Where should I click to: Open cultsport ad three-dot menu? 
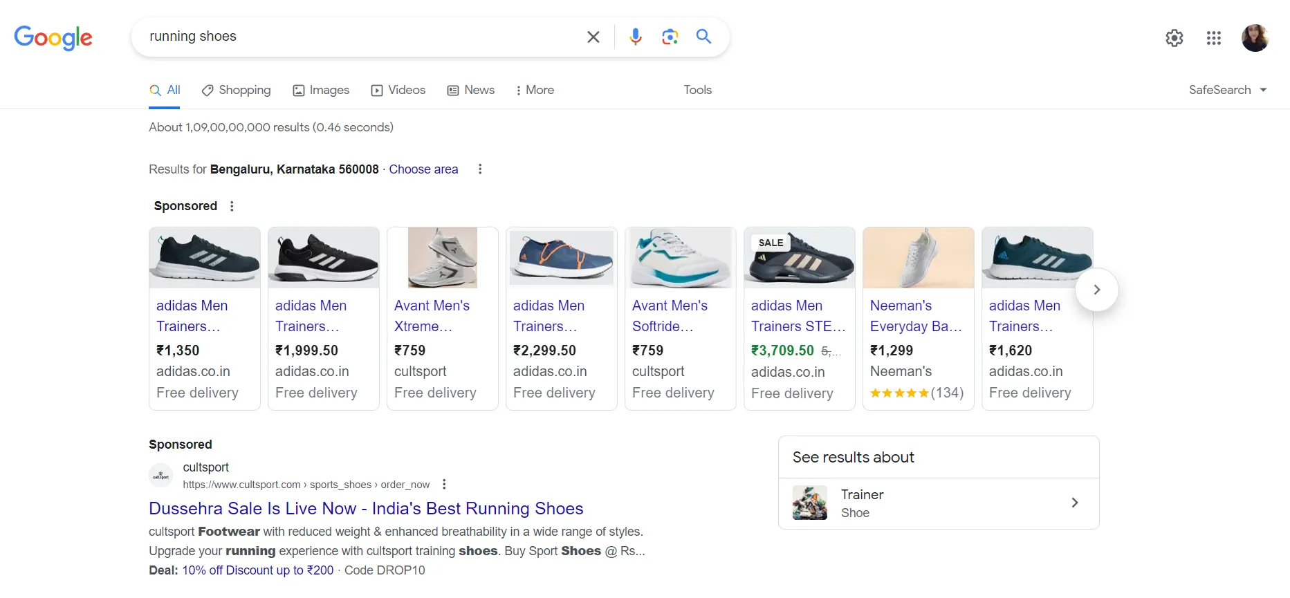coord(444,485)
